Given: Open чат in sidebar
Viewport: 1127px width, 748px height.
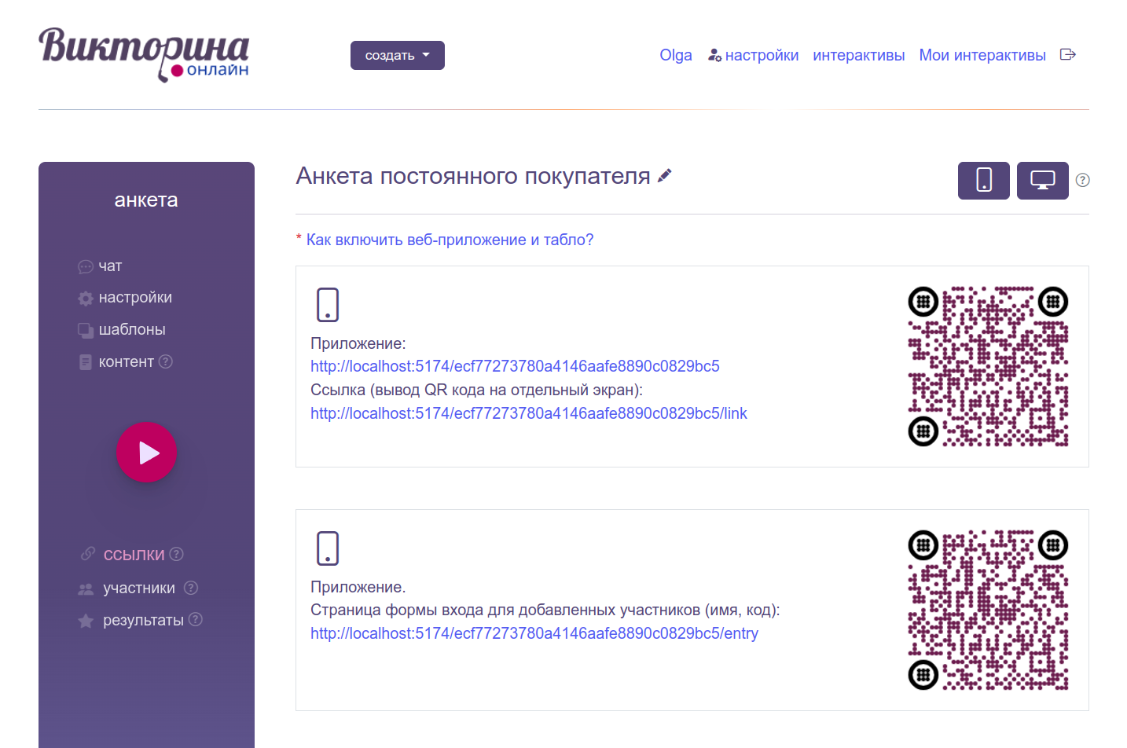Looking at the screenshot, I should pyautogui.click(x=110, y=266).
